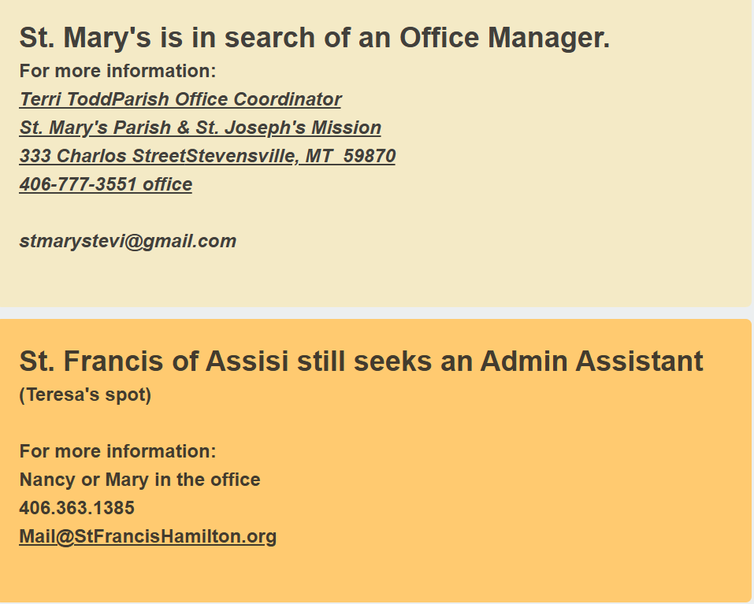The height and width of the screenshot is (604, 754).
Task: Open the Mail@StFrancisHamilton.org email link
Action: [x=147, y=536]
